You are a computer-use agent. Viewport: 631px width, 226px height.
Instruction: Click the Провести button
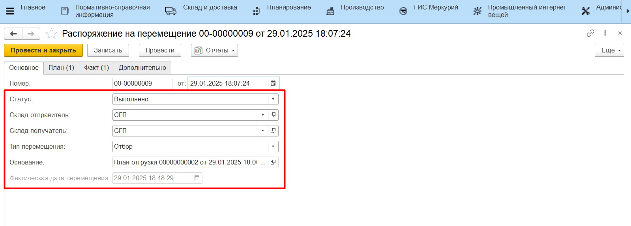(160, 50)
